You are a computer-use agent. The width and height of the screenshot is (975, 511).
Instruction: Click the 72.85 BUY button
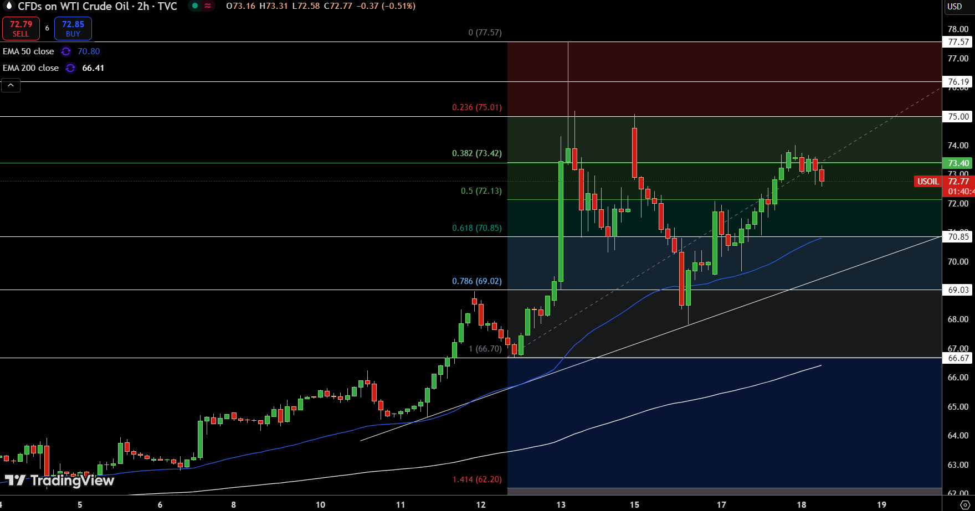pyautogui.click(x=73, y=29)
